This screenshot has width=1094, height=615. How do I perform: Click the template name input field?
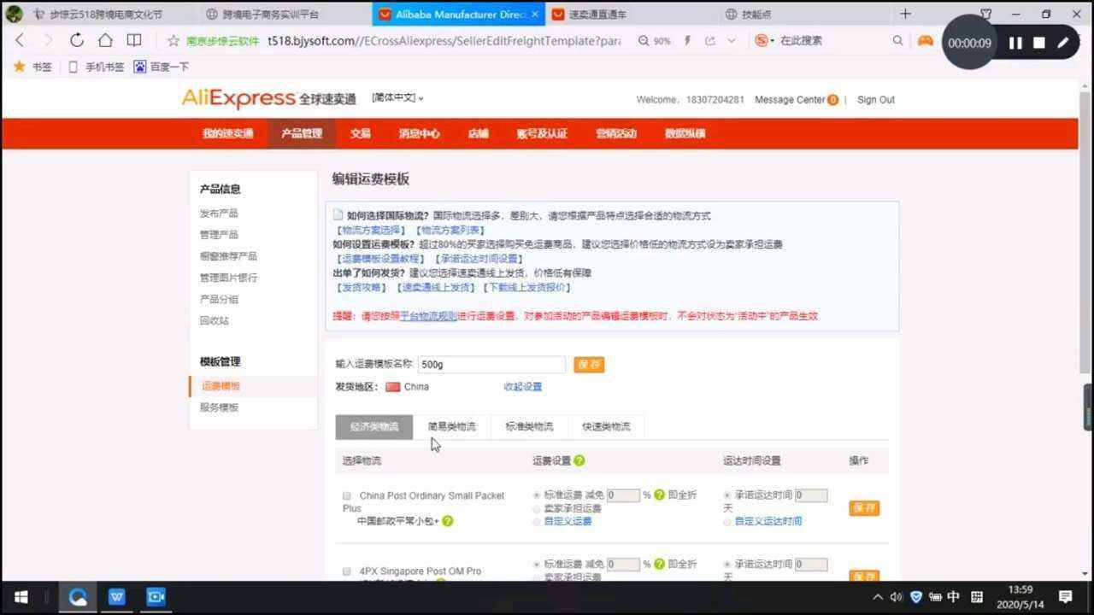(491, 364)
